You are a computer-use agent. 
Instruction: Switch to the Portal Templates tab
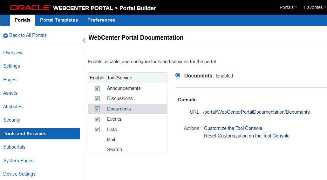[x=59, y=20]
